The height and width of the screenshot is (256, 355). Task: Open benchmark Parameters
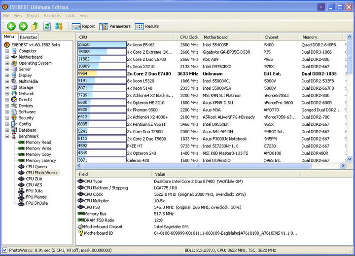tap(115, 26)
